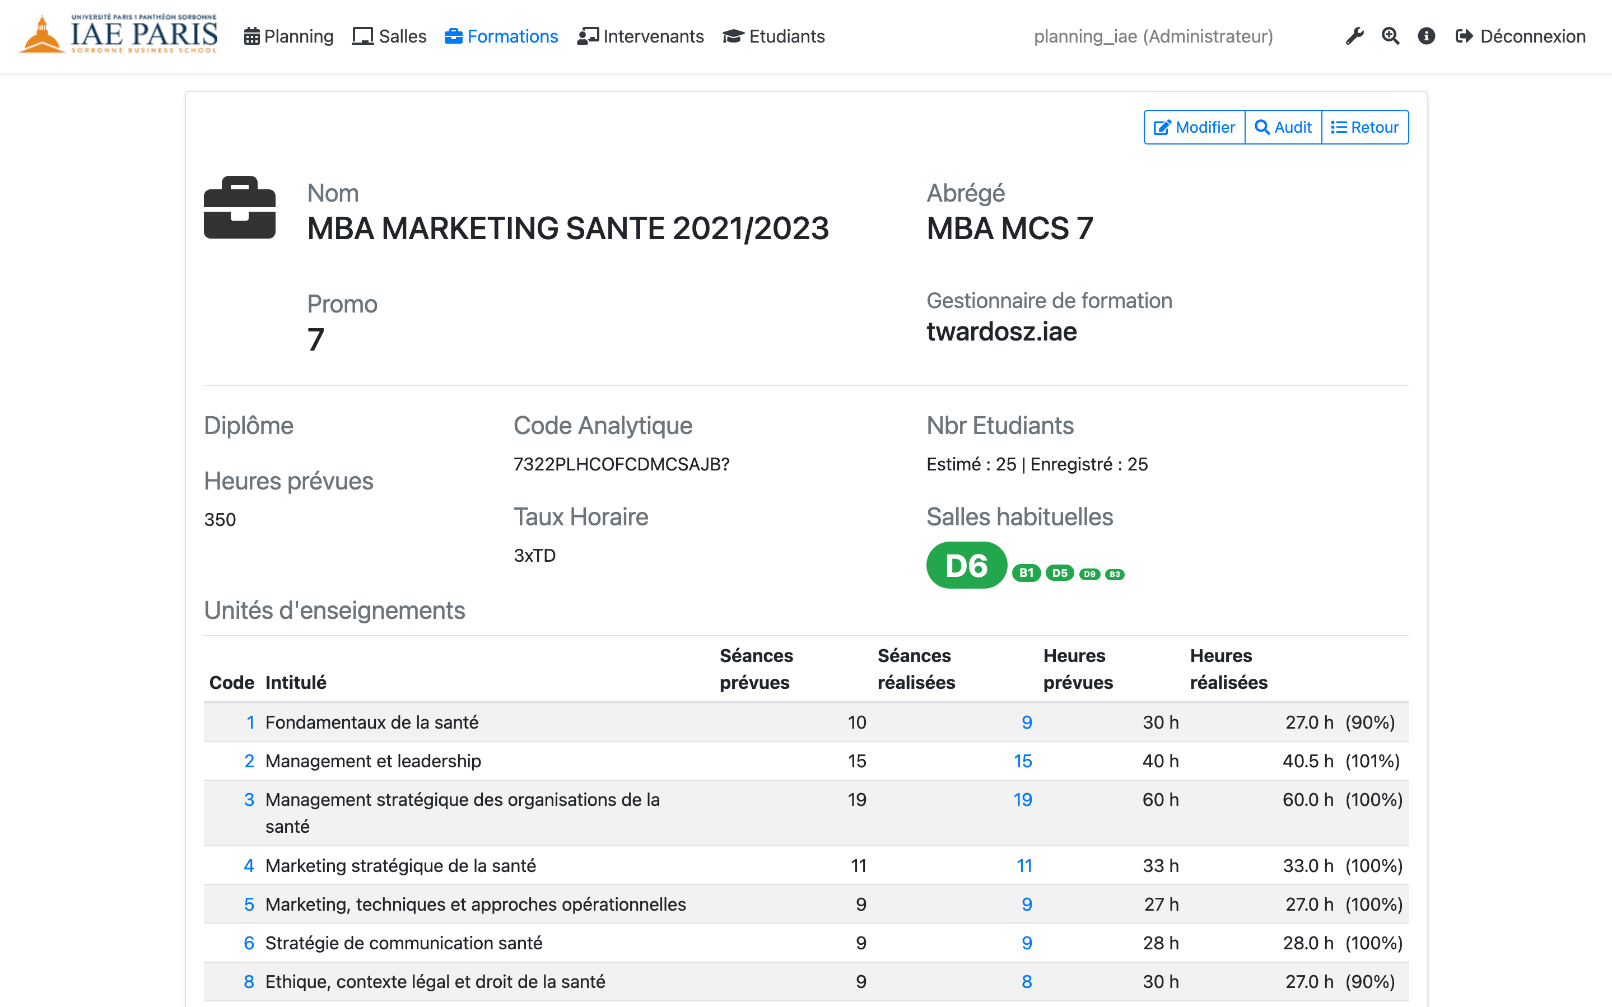
Task: Click the small D9 room badge
Action: (x=1089, y=574)
